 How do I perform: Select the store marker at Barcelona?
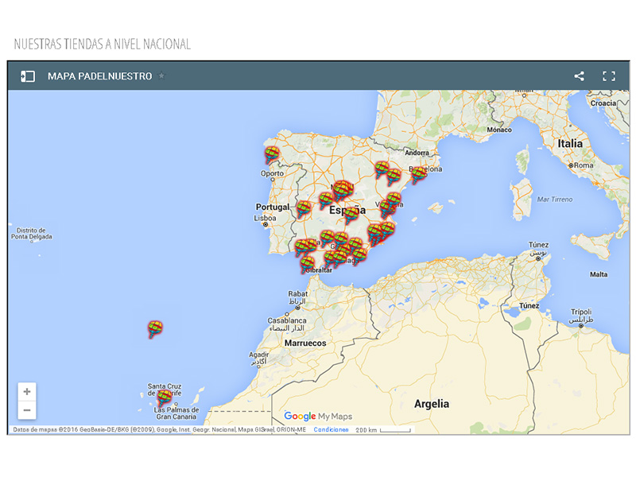(418, 173)
